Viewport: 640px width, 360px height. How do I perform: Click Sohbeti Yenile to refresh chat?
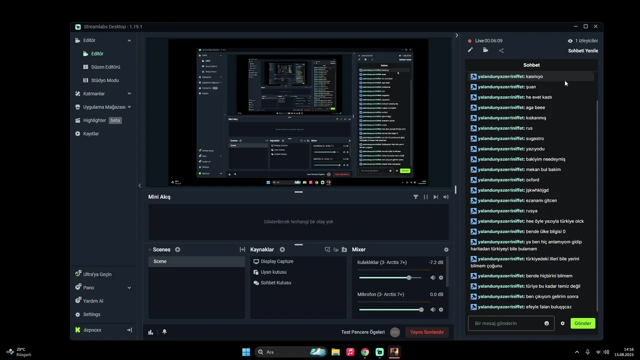(583, 50)
